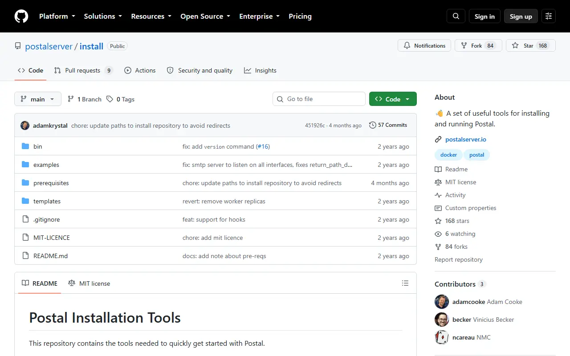Fork the repository
Screen dimensions: 570x356
pos(478,45)
